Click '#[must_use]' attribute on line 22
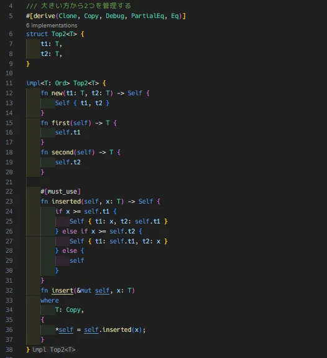Viewport: 327px width, 358px height. click(60, 192)
